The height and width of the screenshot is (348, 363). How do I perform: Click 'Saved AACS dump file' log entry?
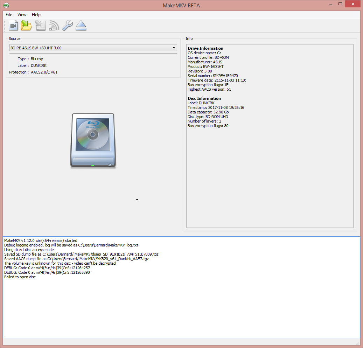click(x=76, y=259)
